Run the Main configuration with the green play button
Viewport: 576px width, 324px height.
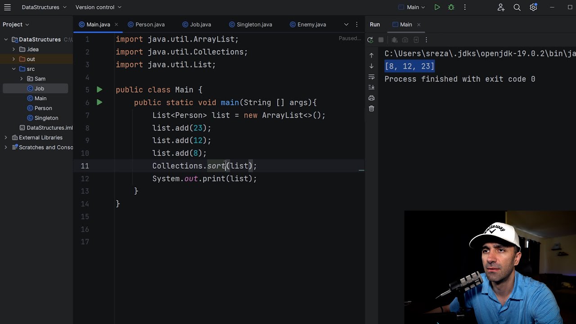[437, 7]
